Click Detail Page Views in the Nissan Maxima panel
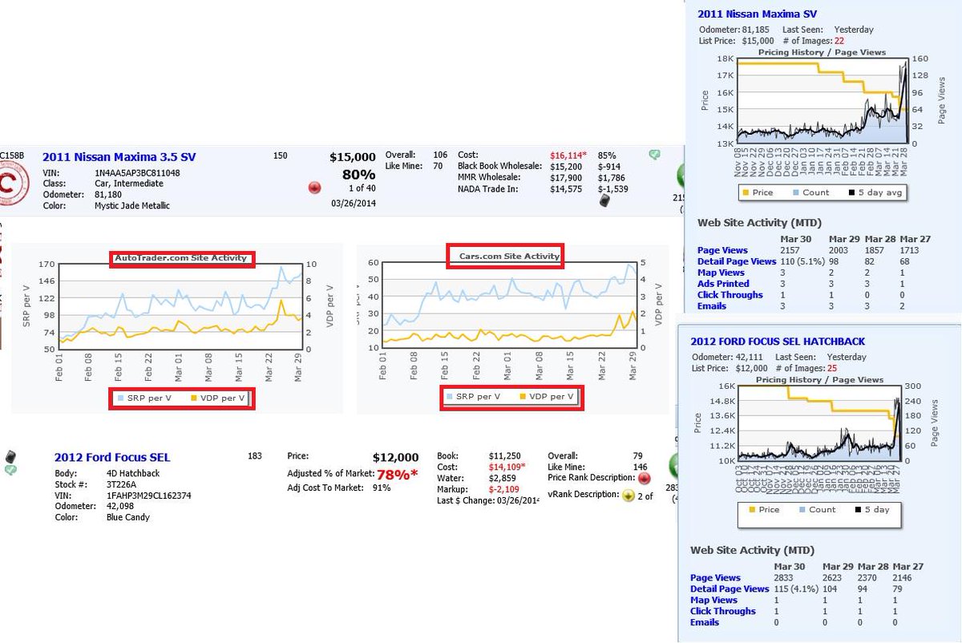Viewport: 962px width, 643px height. point(736,261)
